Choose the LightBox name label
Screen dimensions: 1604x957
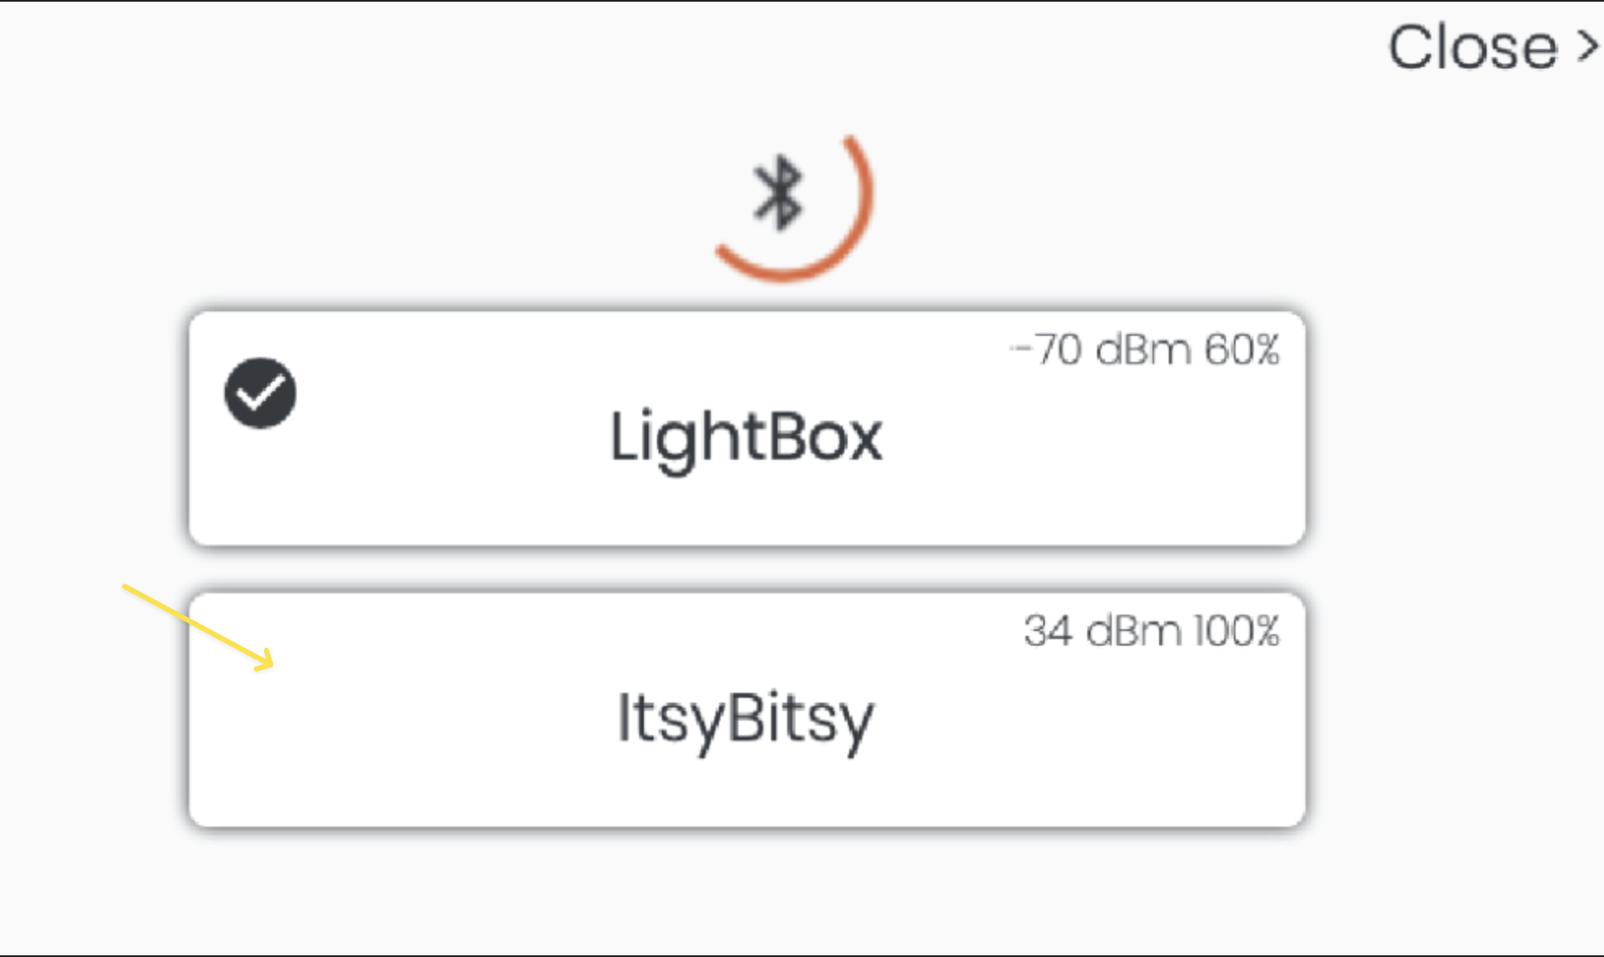click(746, 439)
